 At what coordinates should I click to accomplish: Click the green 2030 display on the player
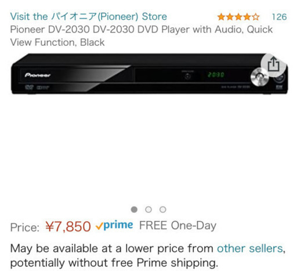coord(216,75)
